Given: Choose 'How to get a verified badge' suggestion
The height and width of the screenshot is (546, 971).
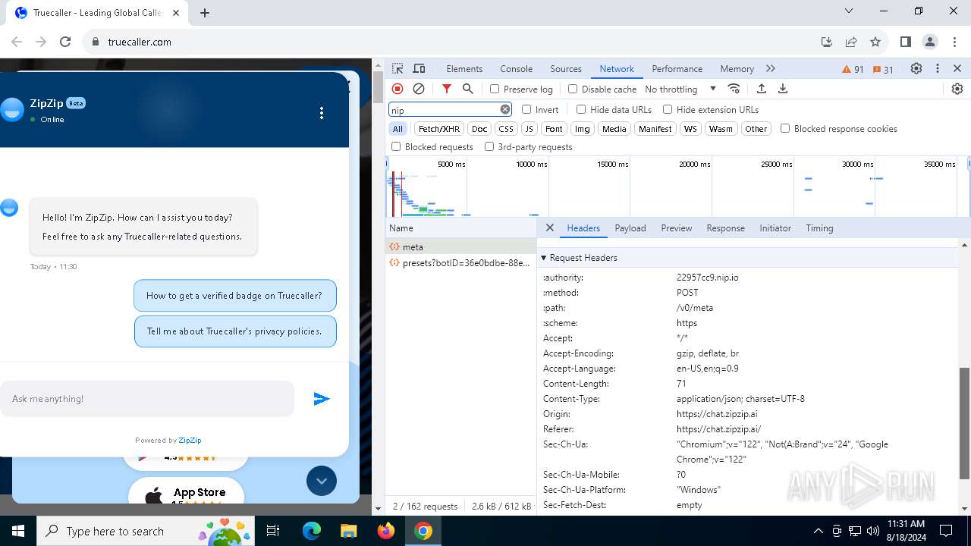Looking at the screenshot, I should click(234, 296).
